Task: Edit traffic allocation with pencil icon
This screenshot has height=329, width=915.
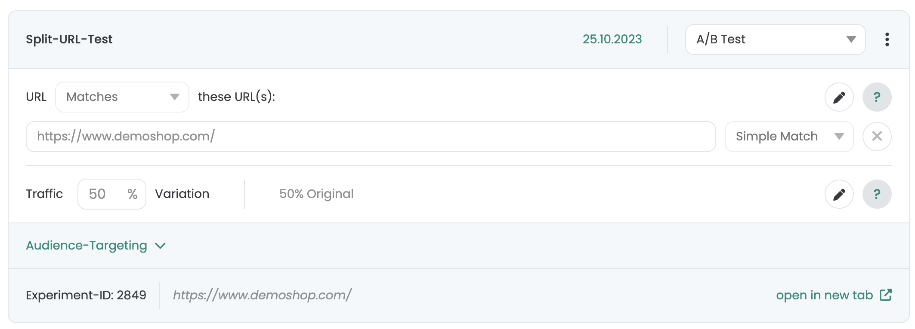Action: tap(839, 194)
